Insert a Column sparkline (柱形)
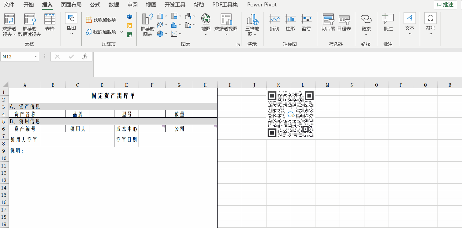This screenshot has height=228, width=462. tap(290, 22)
